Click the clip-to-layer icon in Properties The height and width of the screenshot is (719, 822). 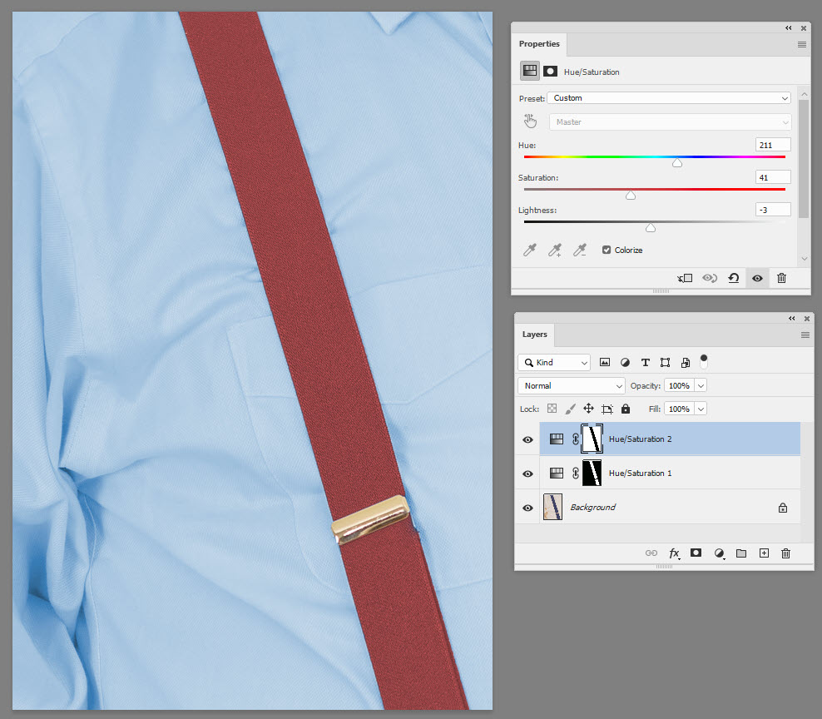(684, 278)
